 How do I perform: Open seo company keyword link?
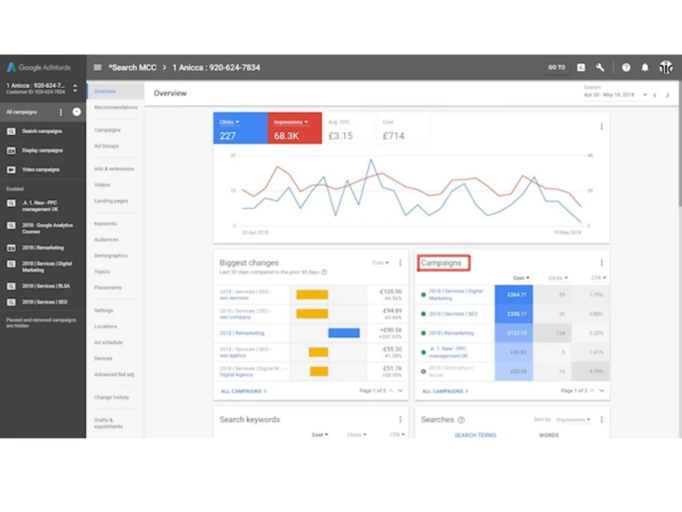235,317
